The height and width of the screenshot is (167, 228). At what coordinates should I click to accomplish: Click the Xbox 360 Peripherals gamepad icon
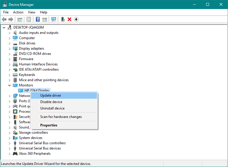(x=15, y=154)
